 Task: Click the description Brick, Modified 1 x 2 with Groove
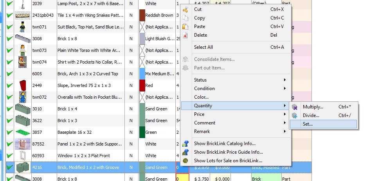pyautogui.click(x=88, y=167)
